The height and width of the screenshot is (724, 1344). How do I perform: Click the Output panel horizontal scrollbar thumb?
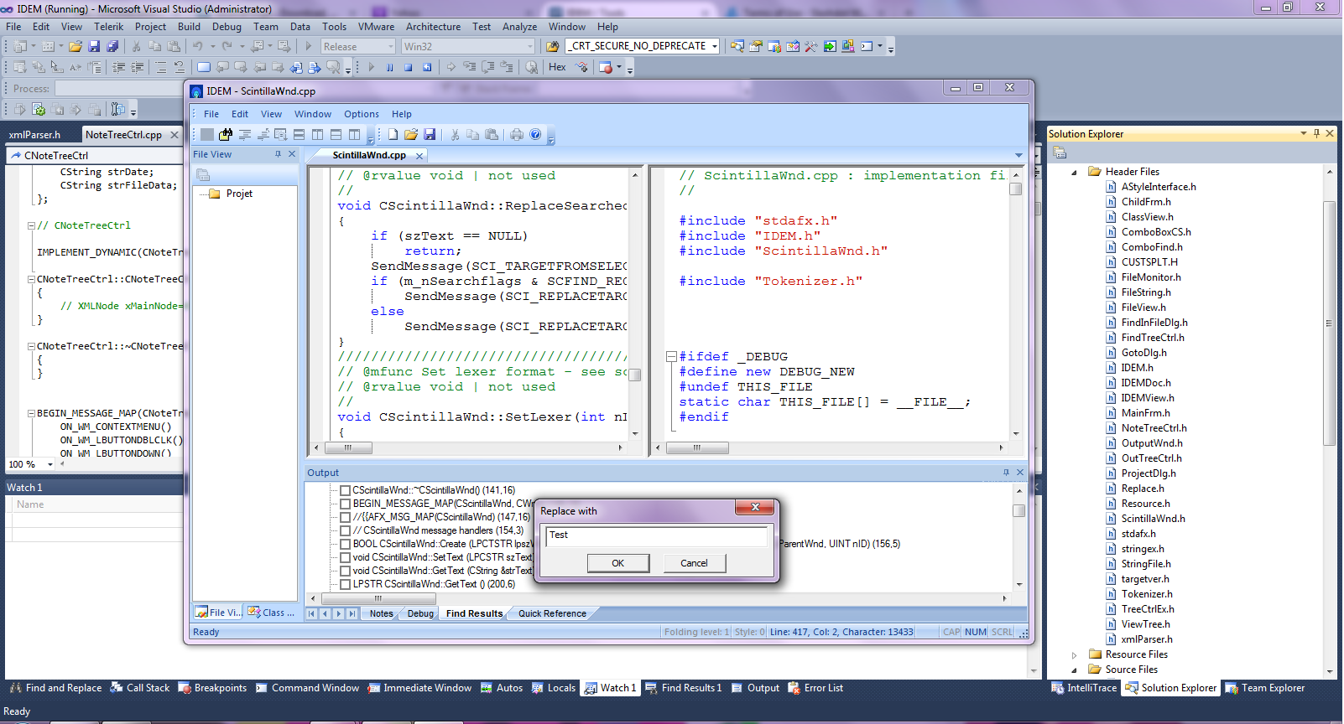(x=378, y=598)
